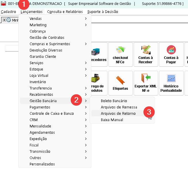Screen dimensions: 188x174
Task: Expand the Vendas submenu
Action: (x=55, y=19)
